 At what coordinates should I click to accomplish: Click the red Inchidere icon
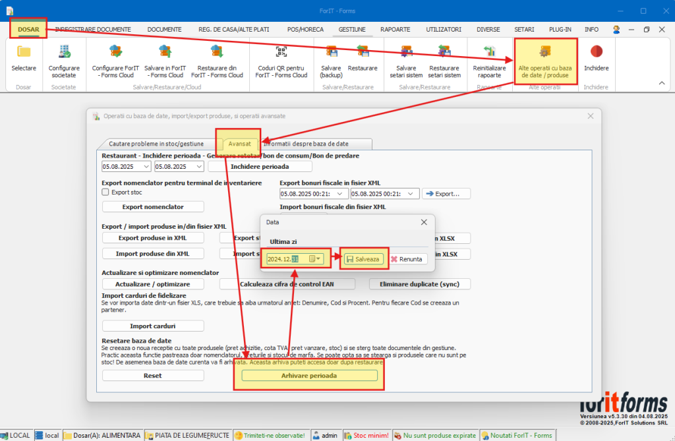[x=596, y=51]
